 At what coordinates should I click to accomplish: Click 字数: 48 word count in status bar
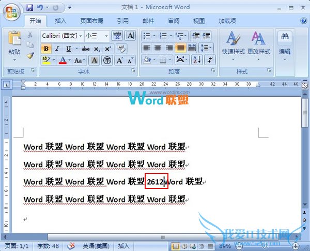pyautogui.click(x=48, y=246)
